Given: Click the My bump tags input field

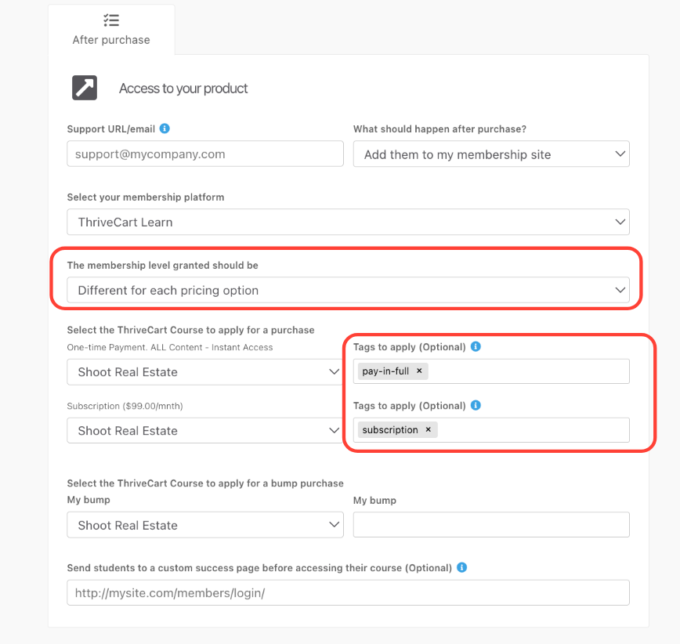Looking at the screenshot, I should click(491, 525).
